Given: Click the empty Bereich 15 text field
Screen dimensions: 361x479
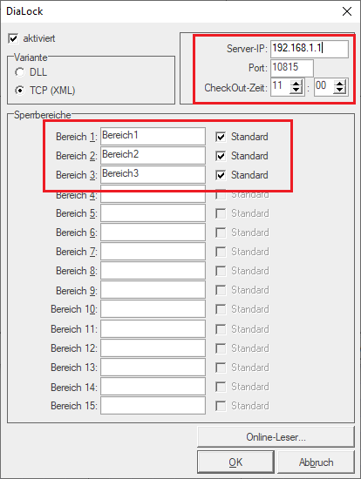Looking at the screenshot, I should coord(153,405).
